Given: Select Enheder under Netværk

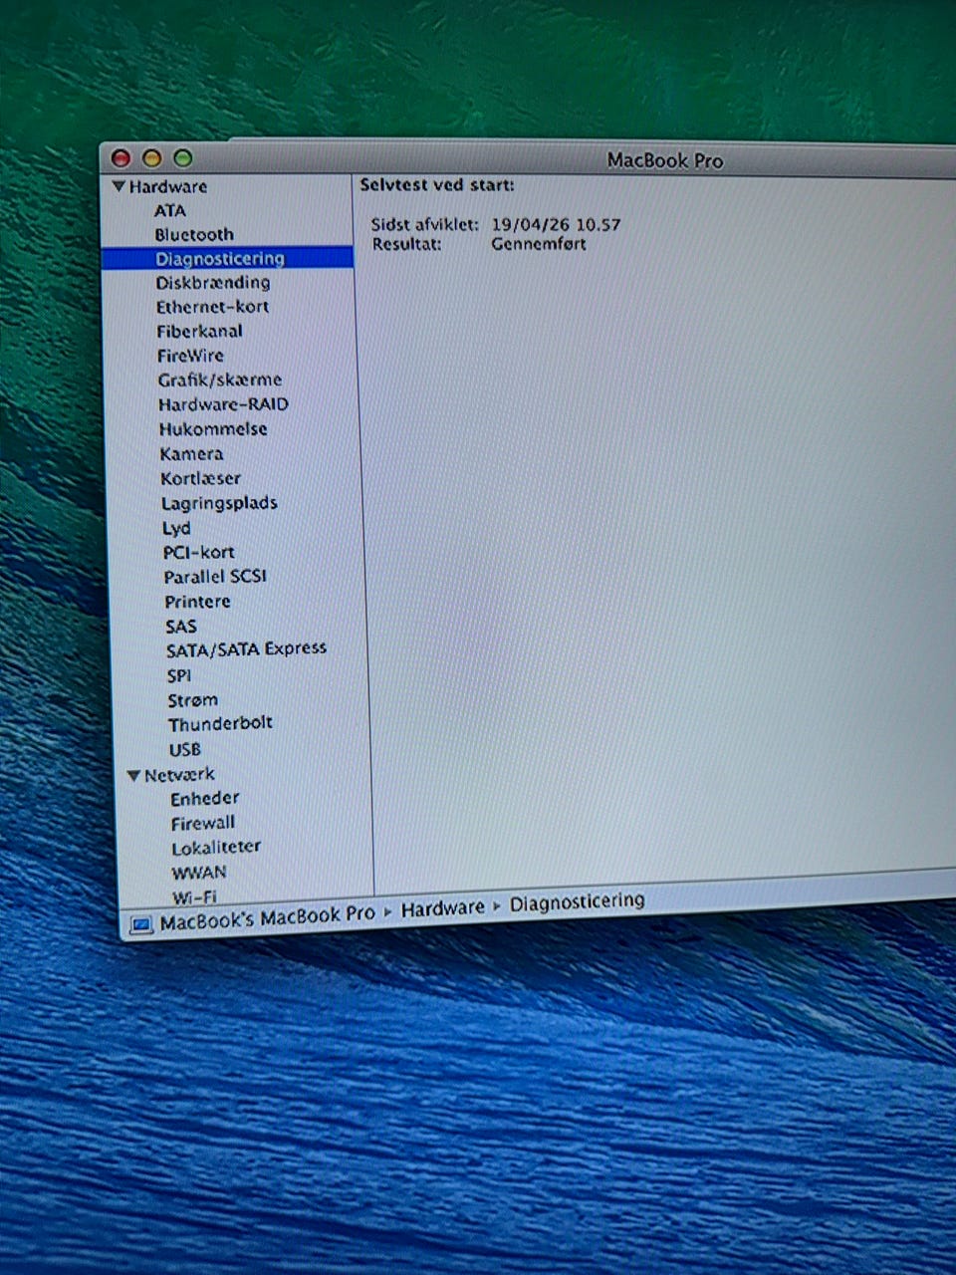Looking at the screenshot, I should click(x=205, y=799).
